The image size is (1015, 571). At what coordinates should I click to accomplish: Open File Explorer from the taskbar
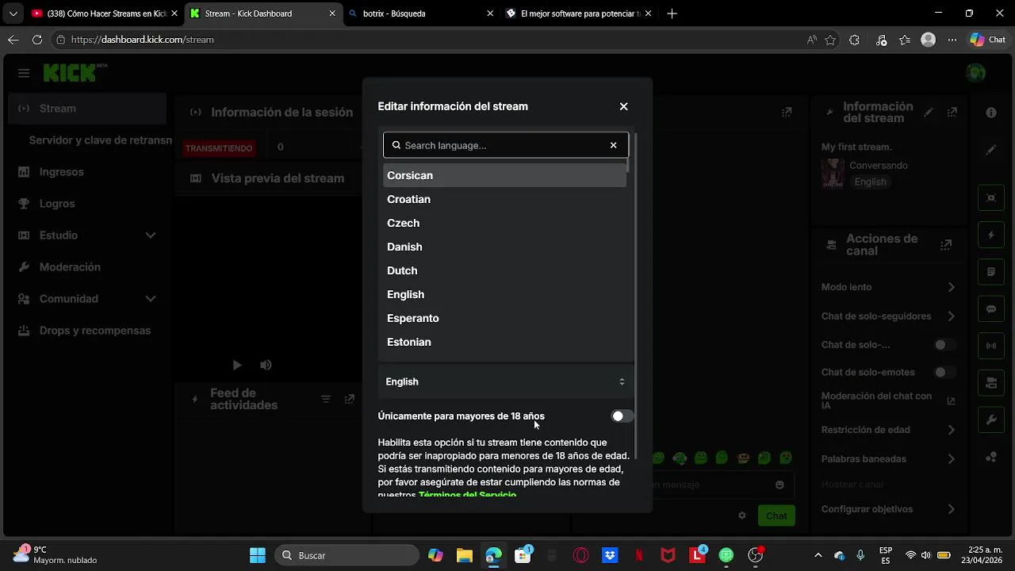(464, 555)
